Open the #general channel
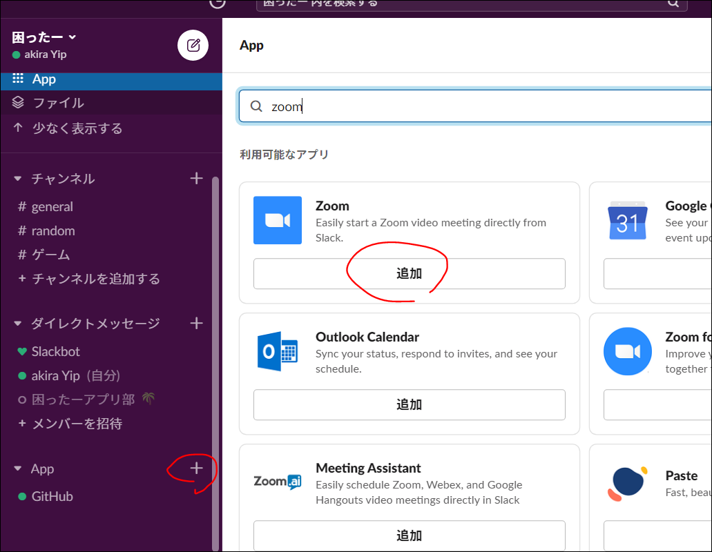The height and width of the screenshot is (552, 712). (46, 207)
